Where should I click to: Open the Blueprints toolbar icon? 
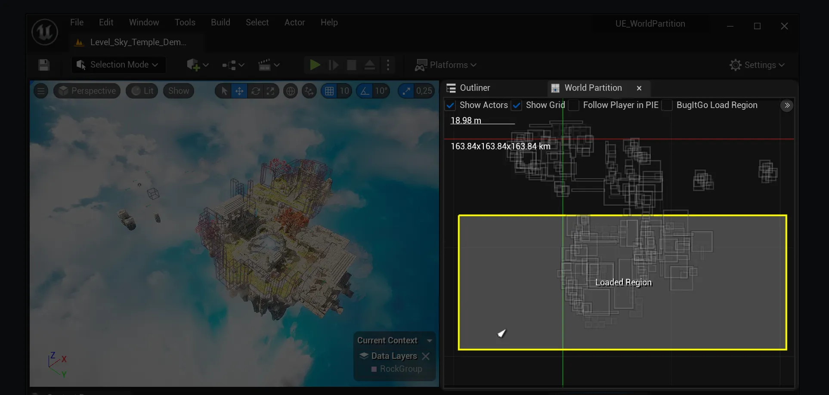(229, 65)
